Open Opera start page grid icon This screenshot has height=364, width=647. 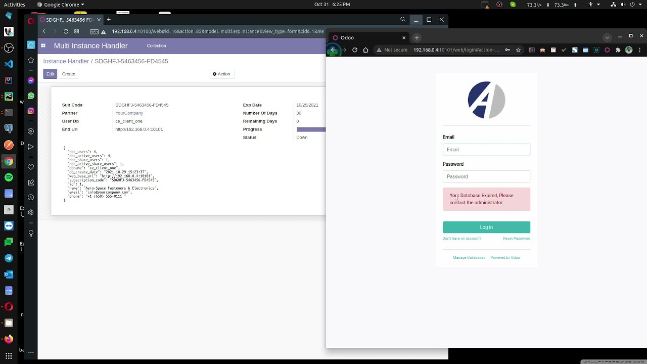point(76,31)
